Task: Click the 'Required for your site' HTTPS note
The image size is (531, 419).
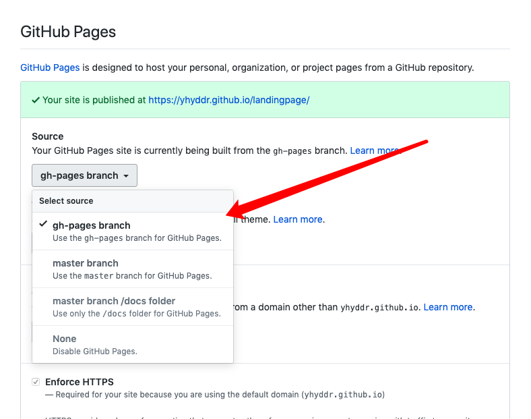Action: tap(215, 395)
